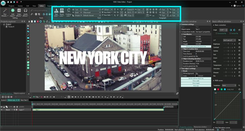Select the green RGB curve channel

coord(222,89)
